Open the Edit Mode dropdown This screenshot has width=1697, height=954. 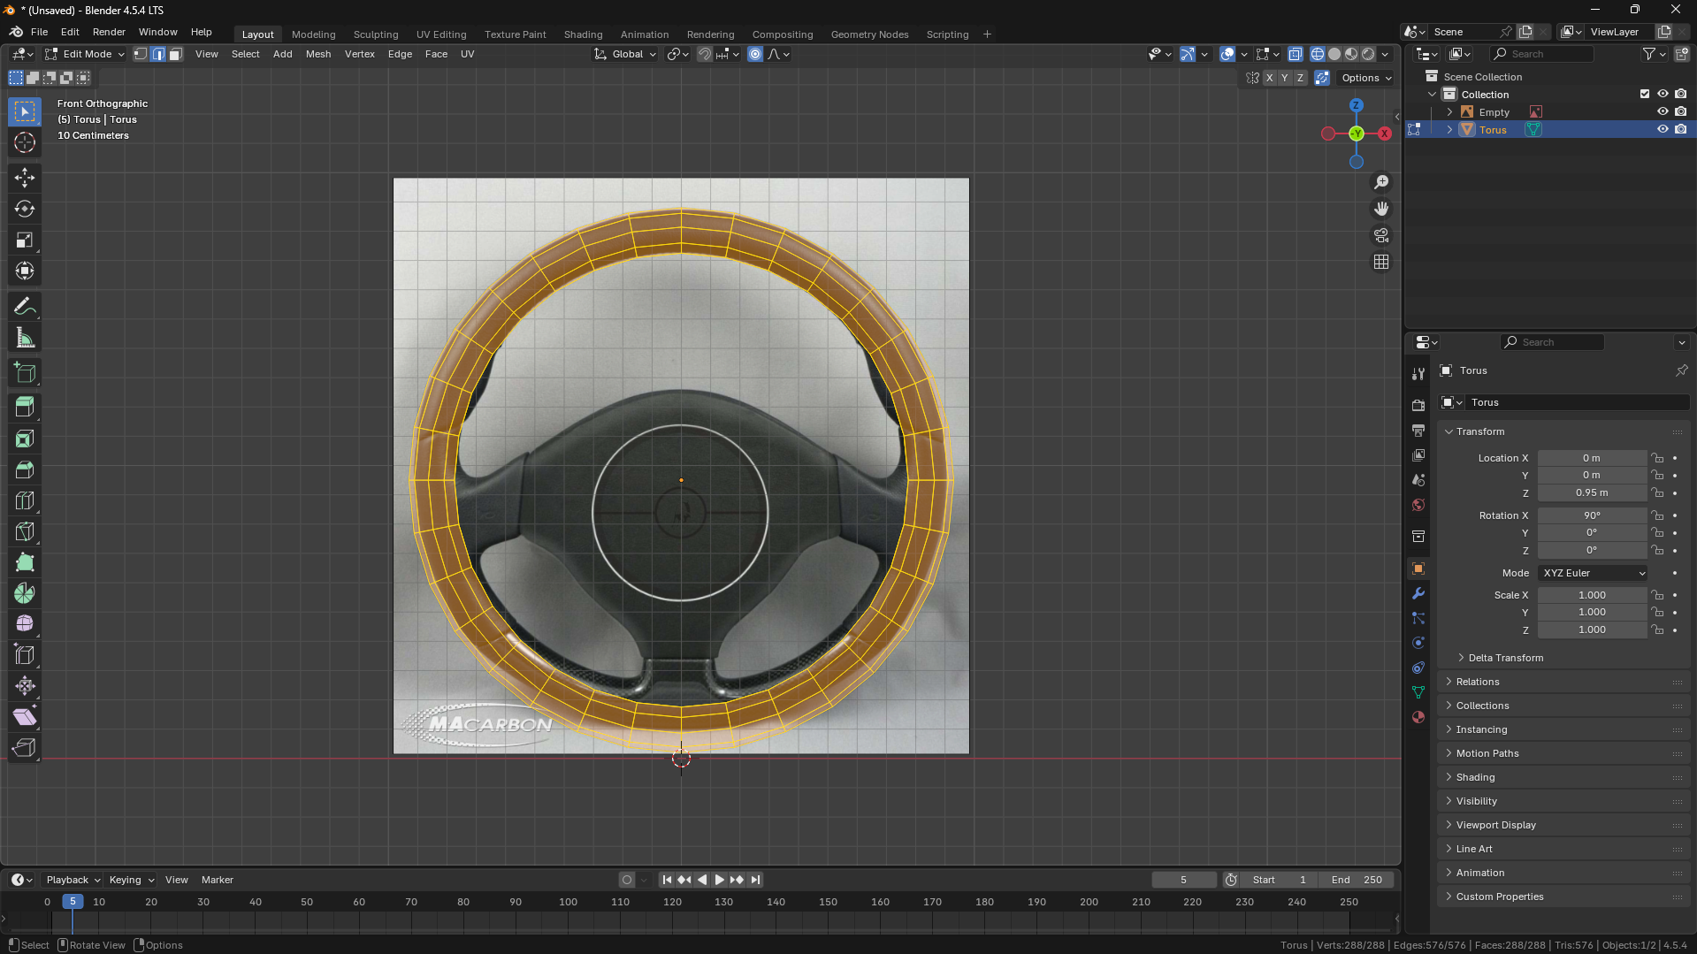(86, 54)
